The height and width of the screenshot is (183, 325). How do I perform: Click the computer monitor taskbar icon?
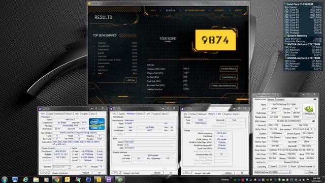pyautogui.click(x=15, y=179)
